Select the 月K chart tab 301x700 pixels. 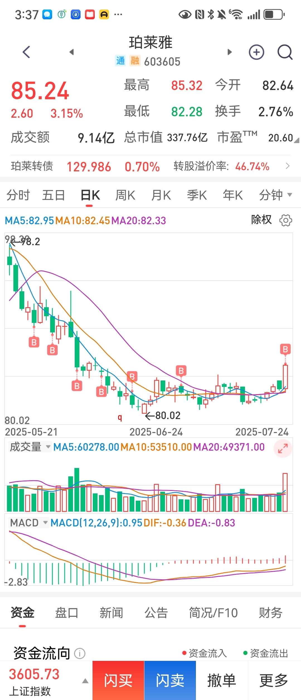point(161,195)
